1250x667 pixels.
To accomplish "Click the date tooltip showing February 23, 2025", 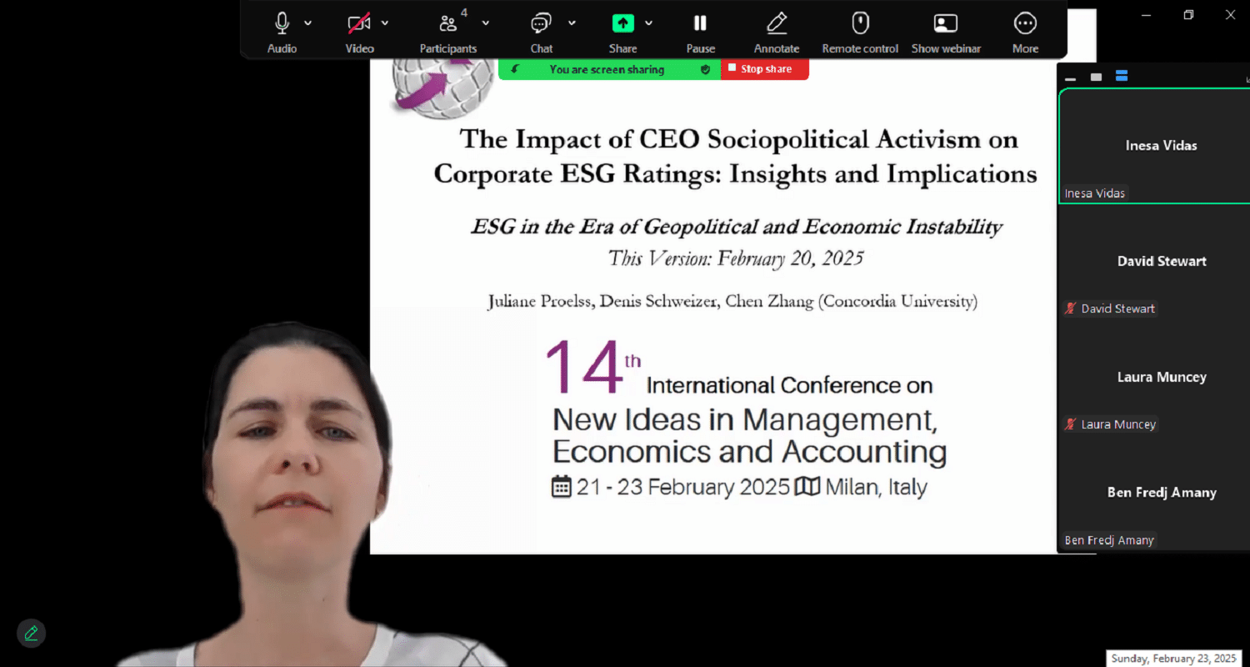I will click(x=1173, y=659).
